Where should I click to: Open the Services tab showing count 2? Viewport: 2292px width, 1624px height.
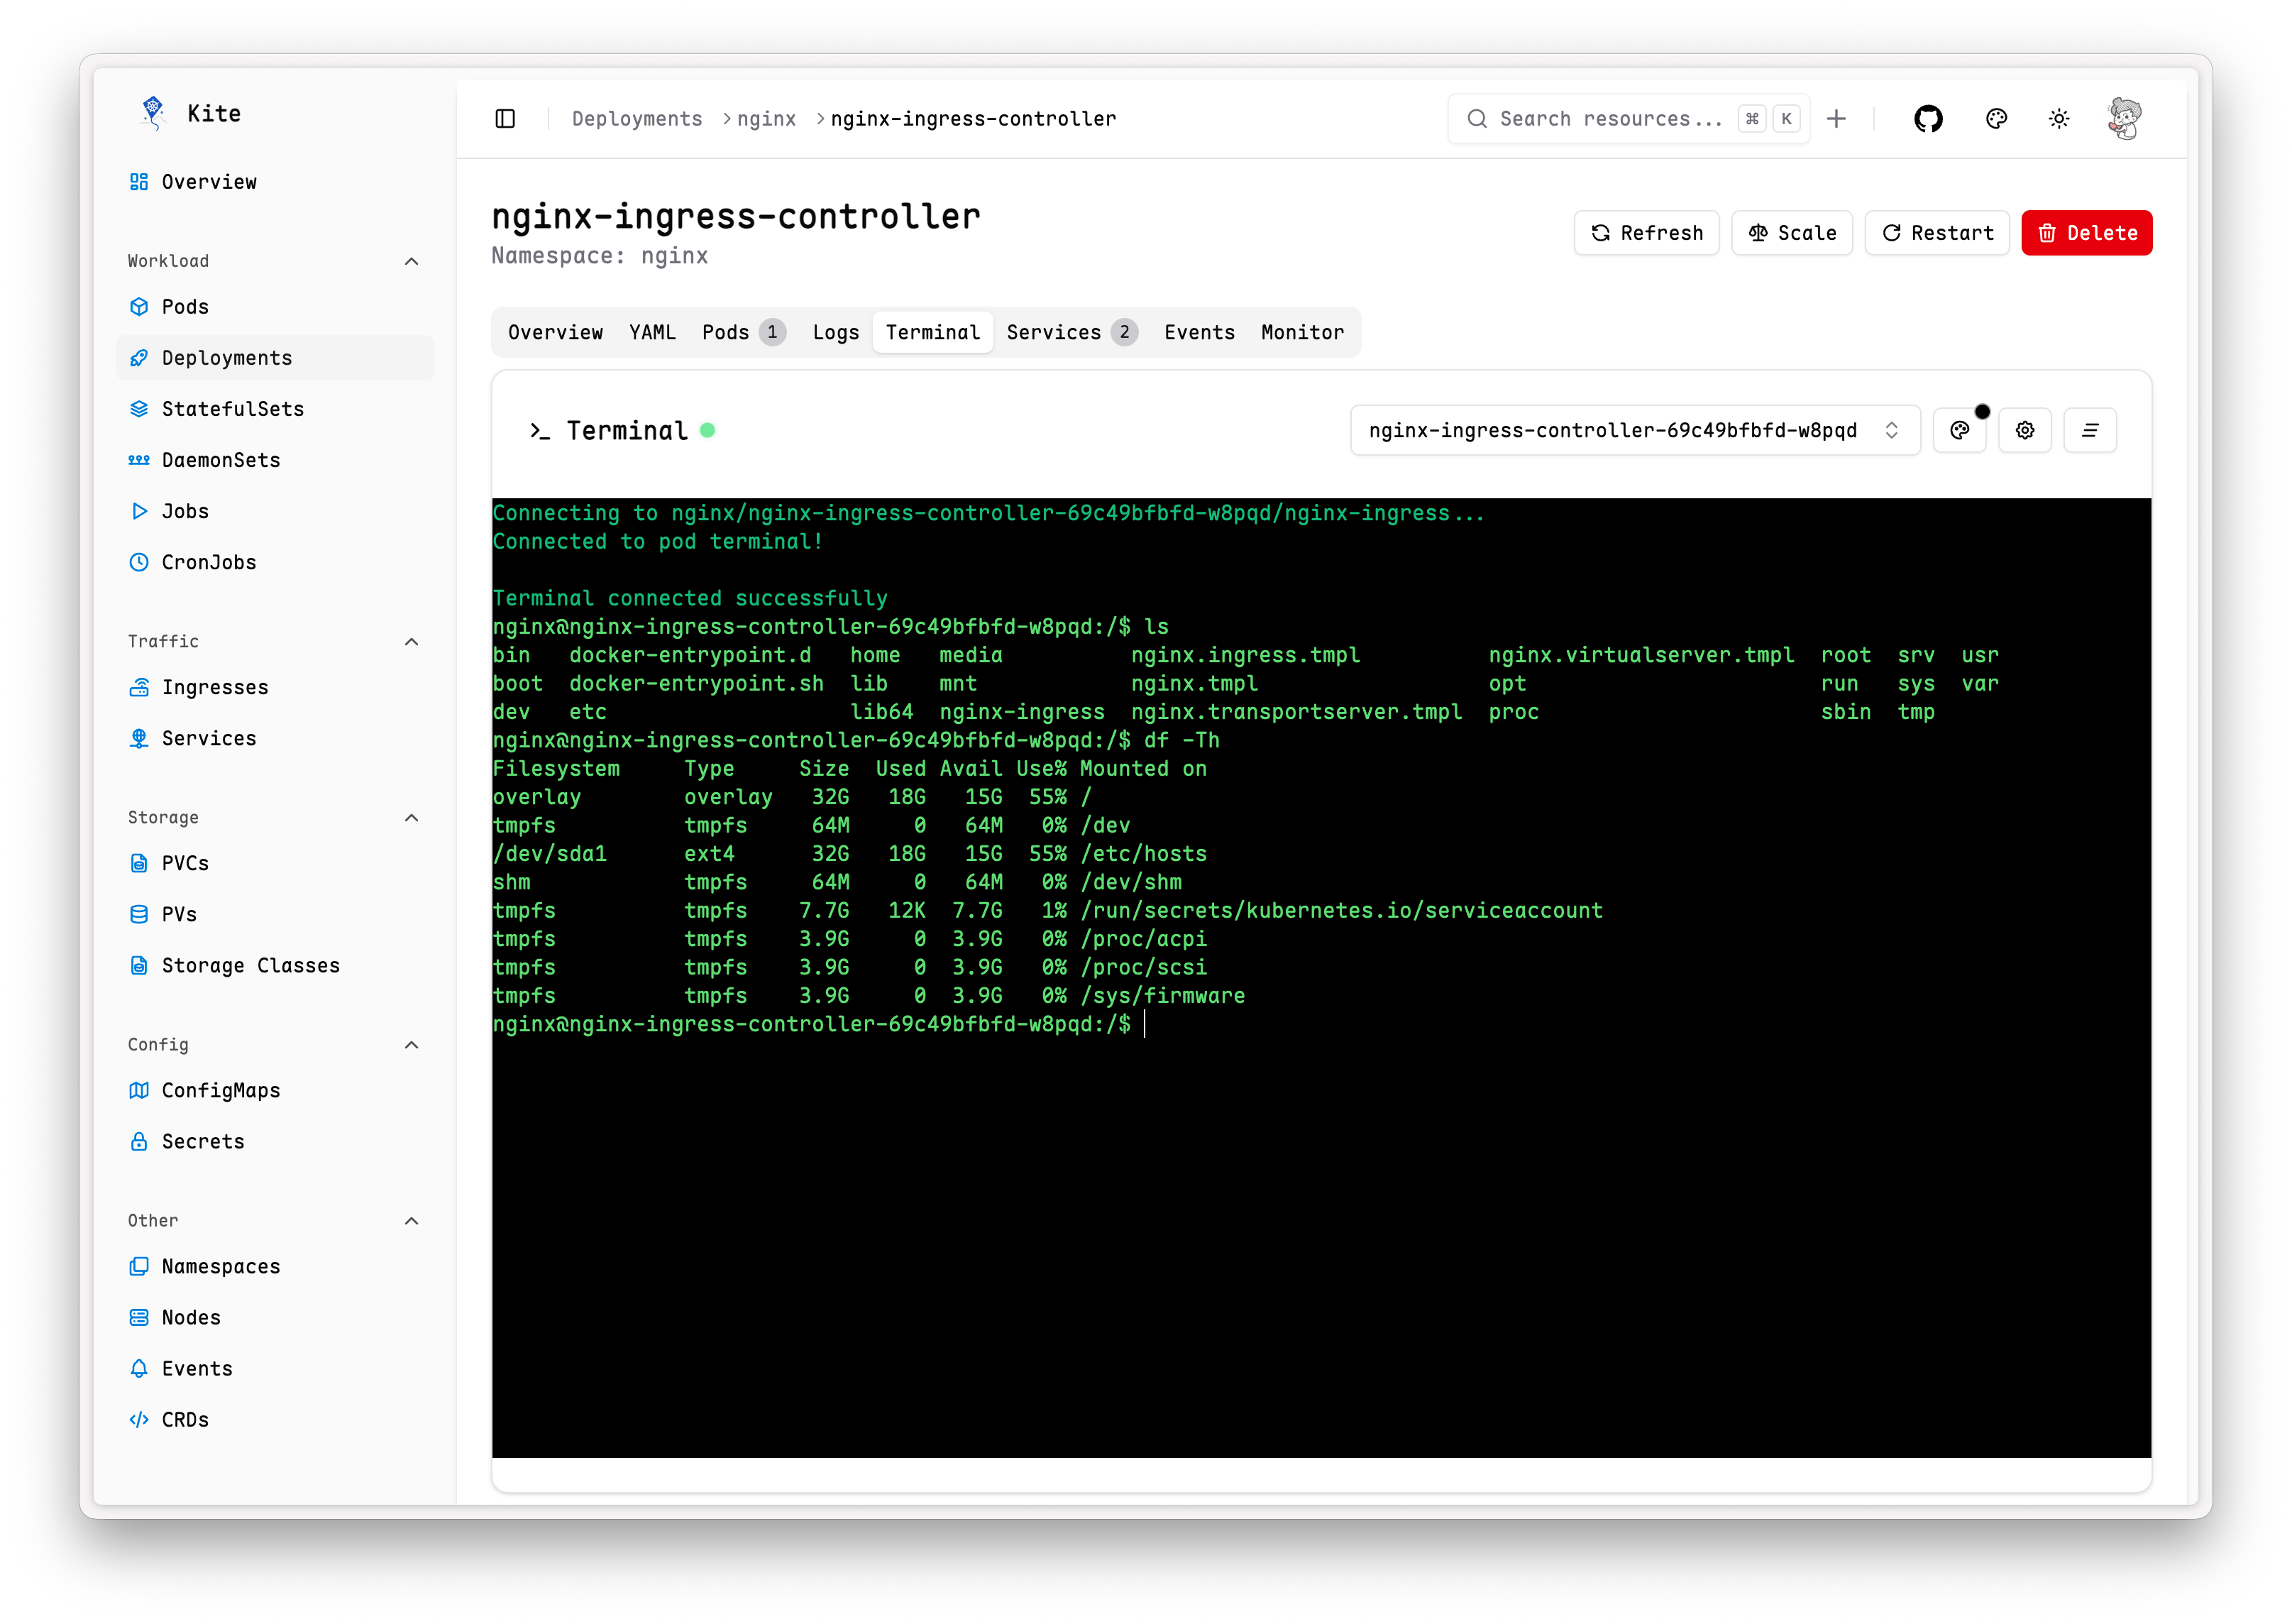coord(1071,332)
